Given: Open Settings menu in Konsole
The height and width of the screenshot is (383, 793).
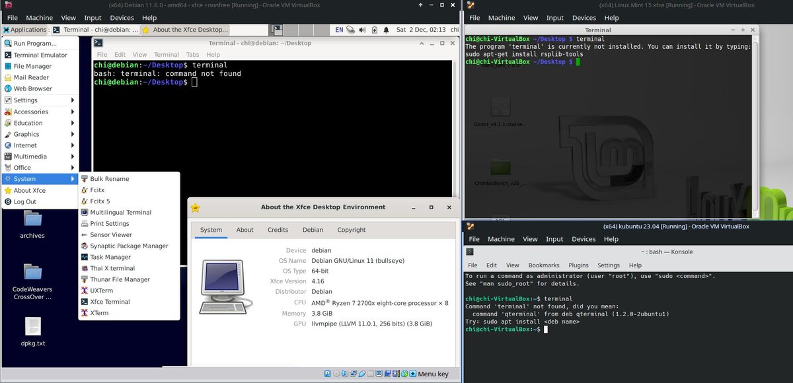Looking at the screenshot, I should [x=609, y=265].
